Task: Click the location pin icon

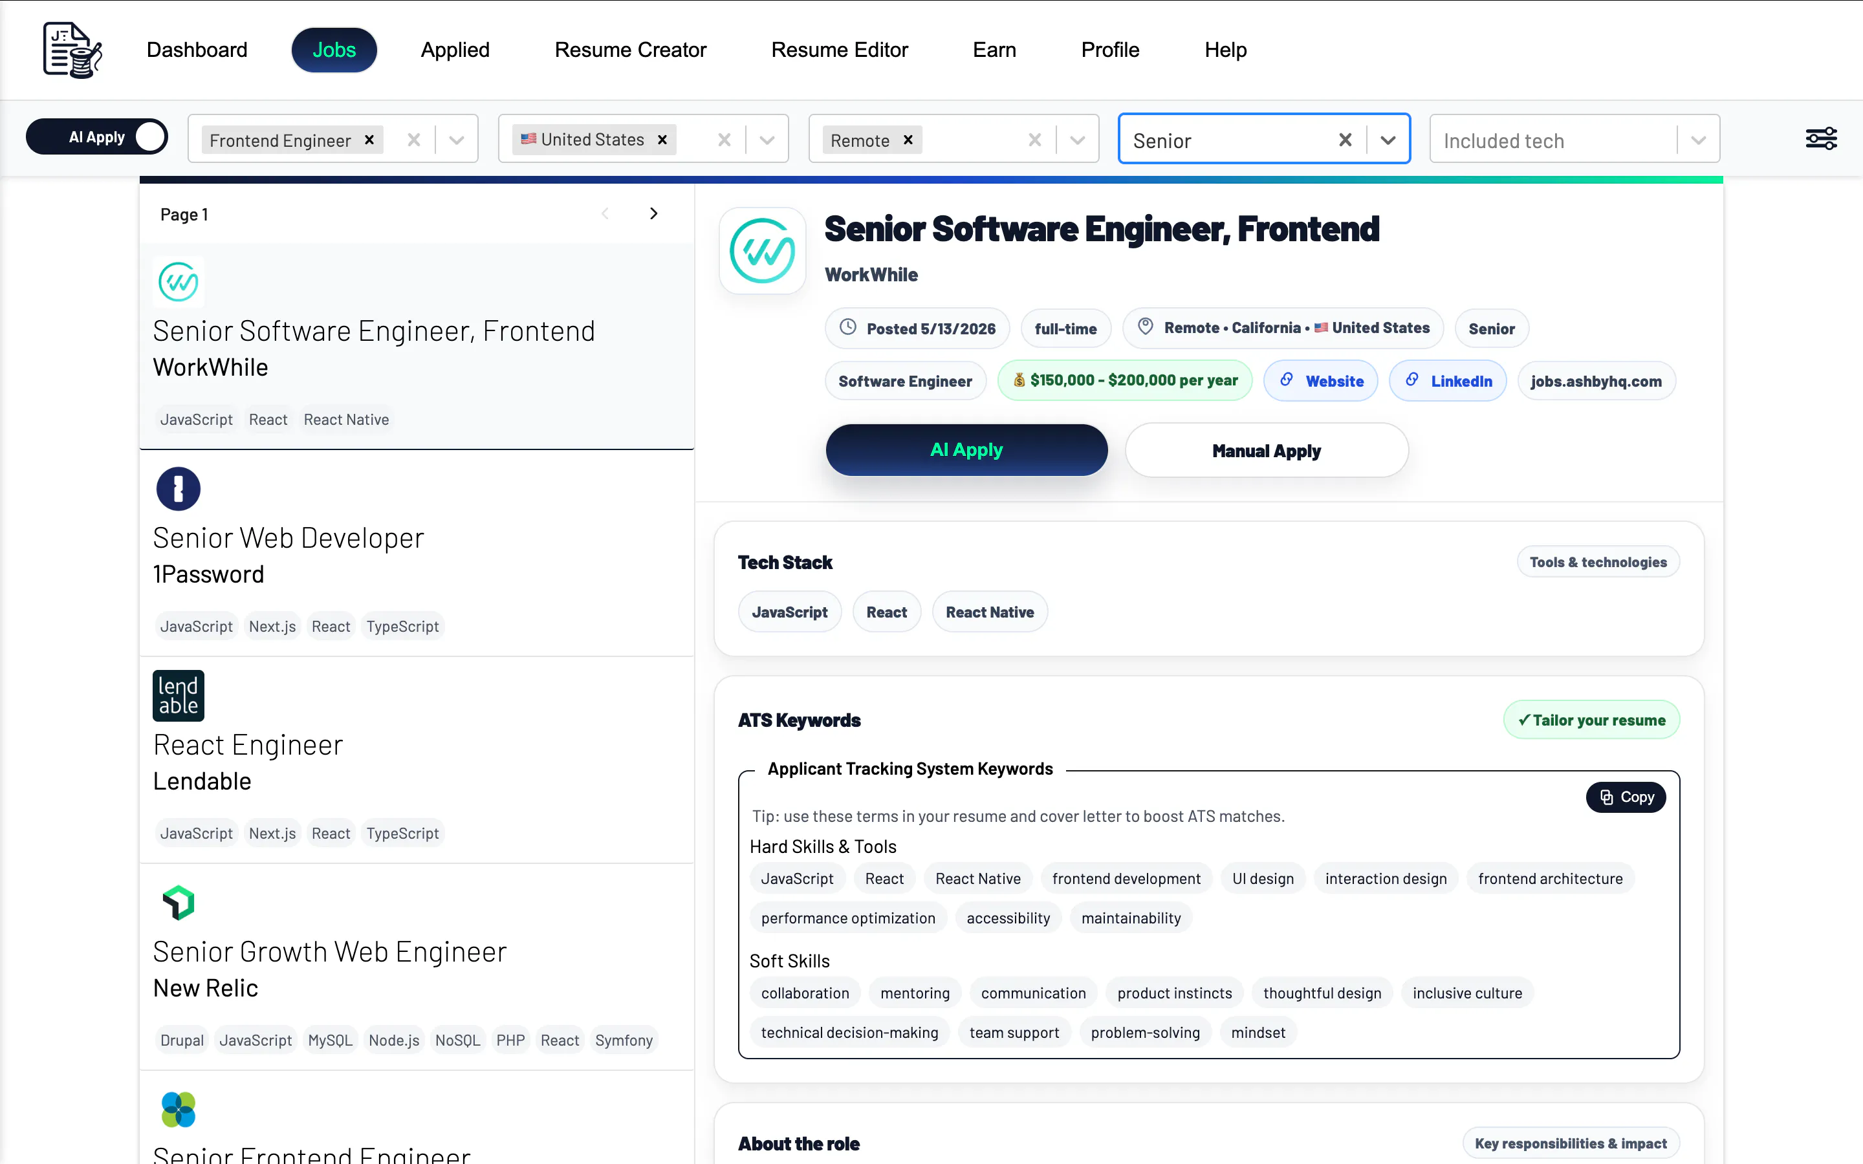Action: point(1146,327)
